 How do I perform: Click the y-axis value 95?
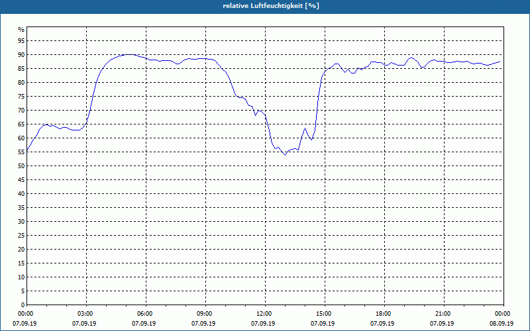[21, 41]
